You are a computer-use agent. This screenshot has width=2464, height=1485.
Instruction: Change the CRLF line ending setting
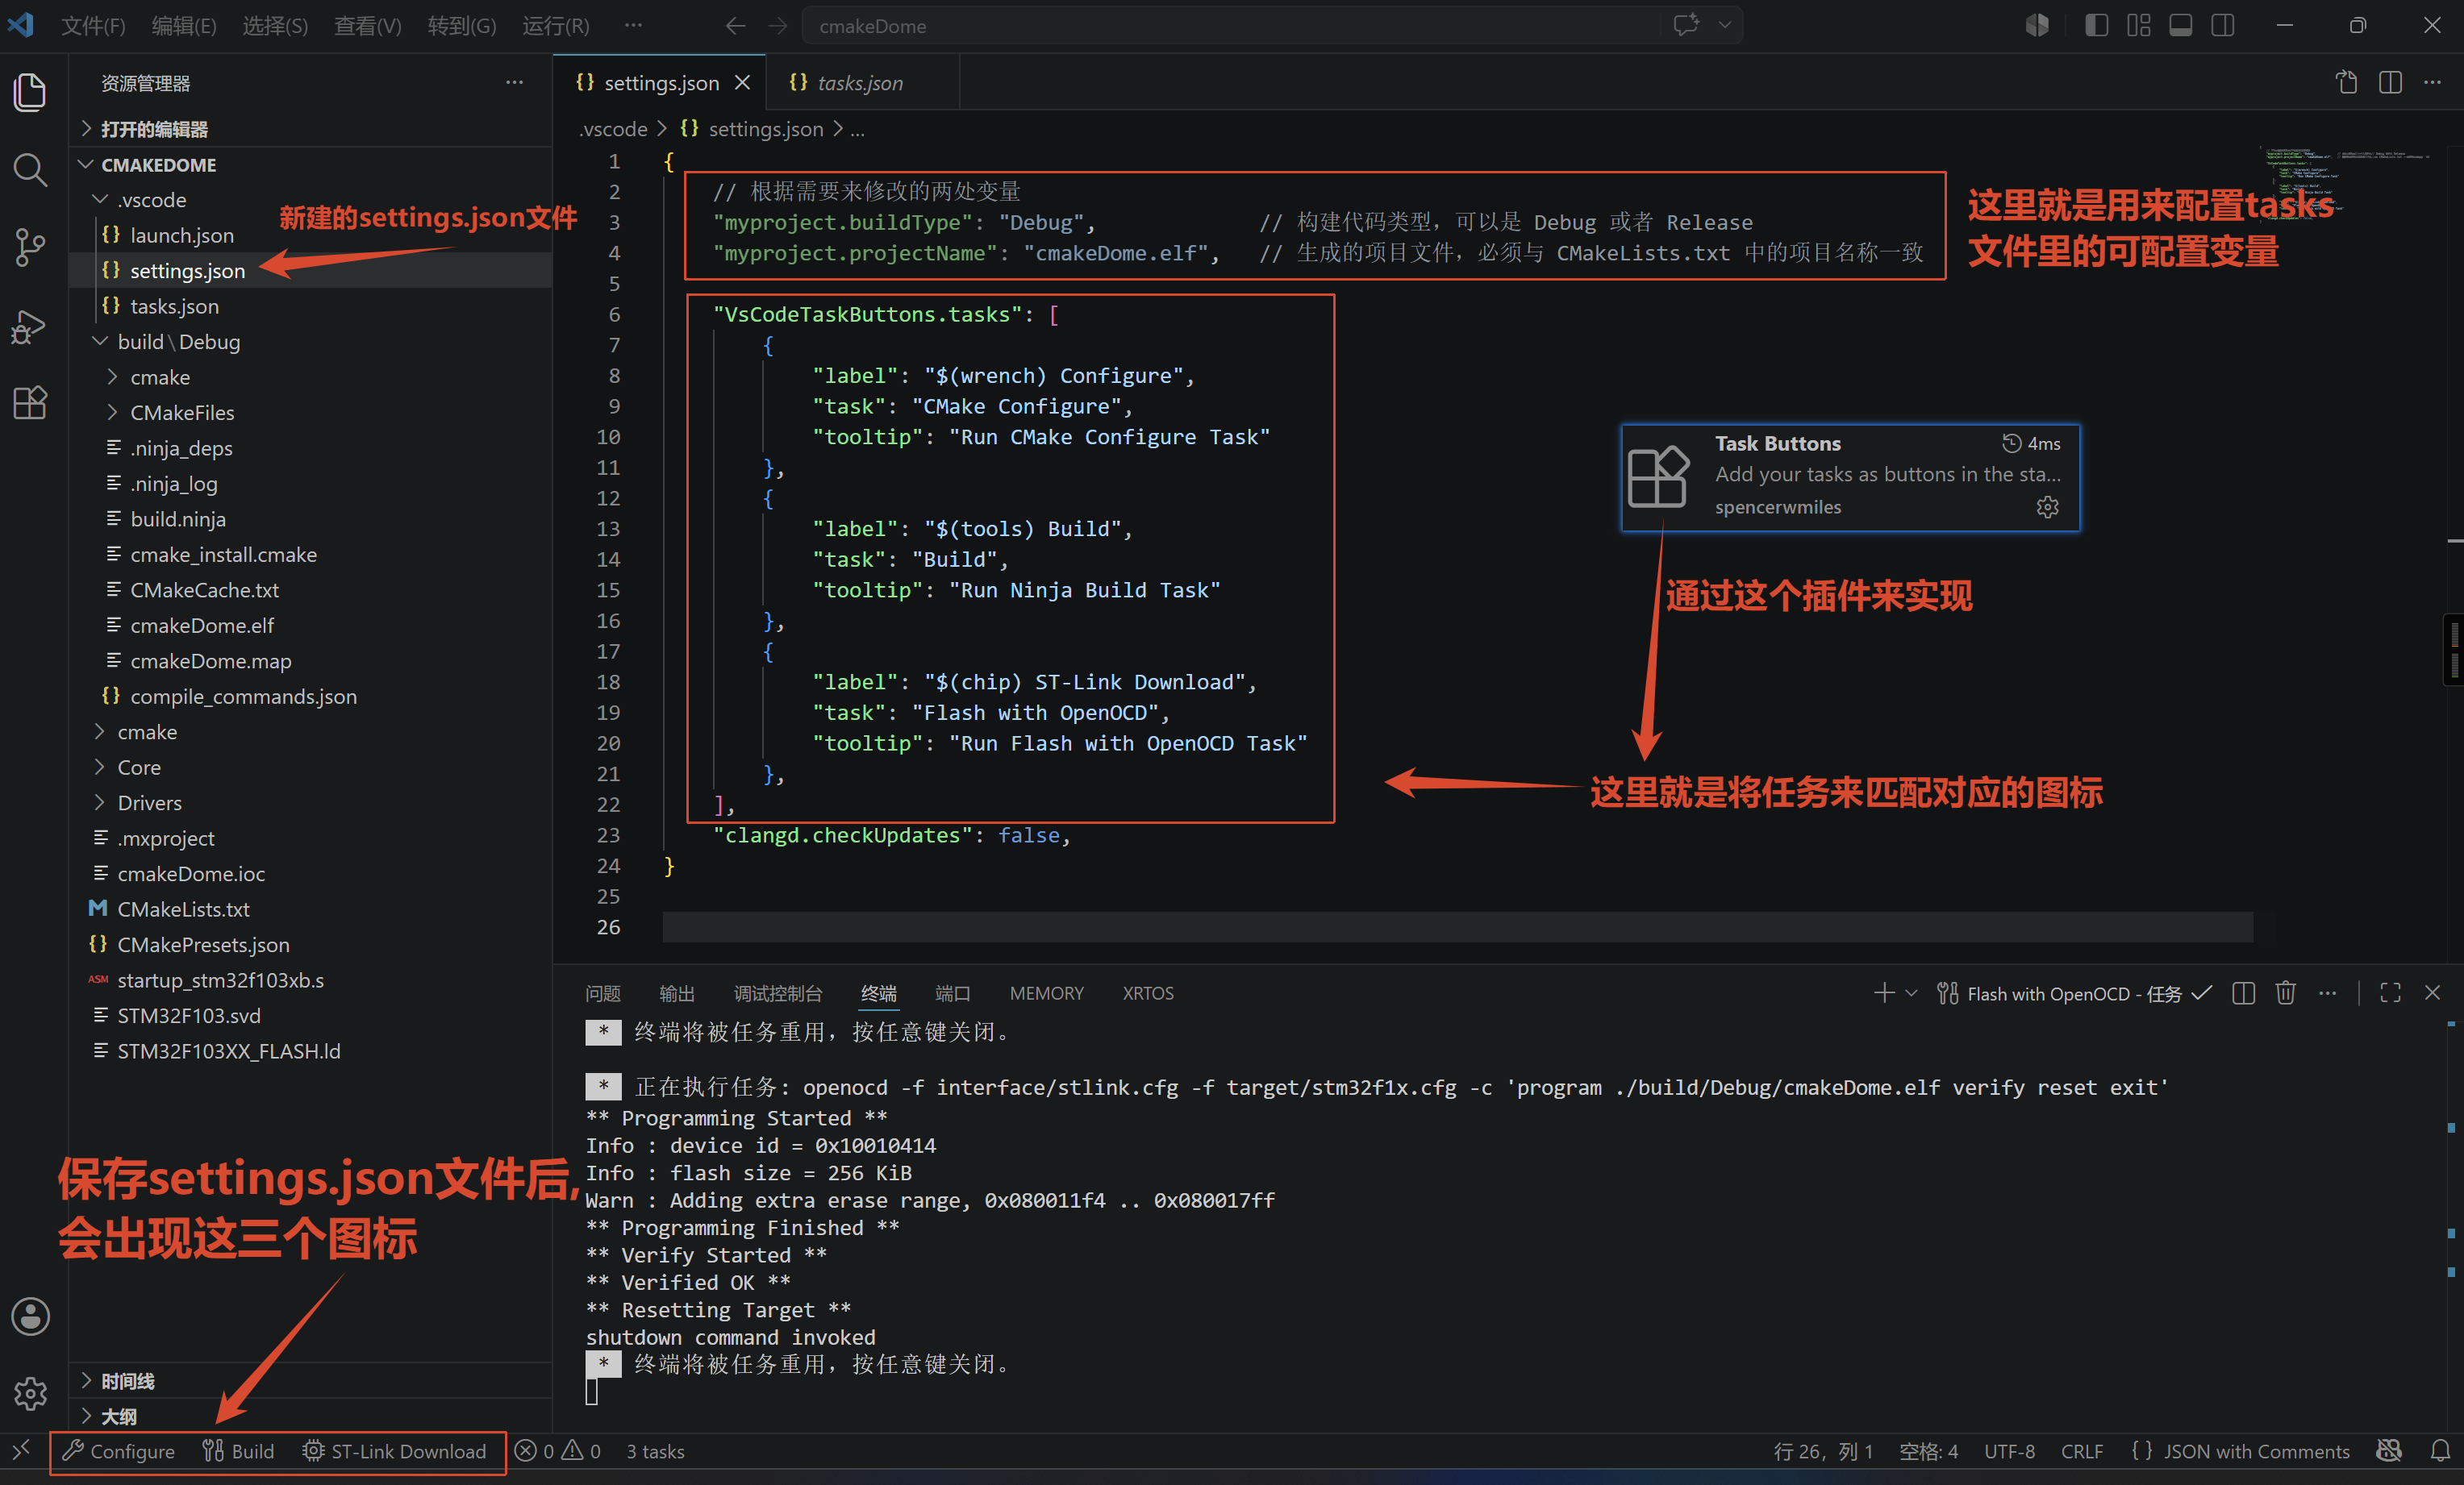click(x=2082, y=1451)
